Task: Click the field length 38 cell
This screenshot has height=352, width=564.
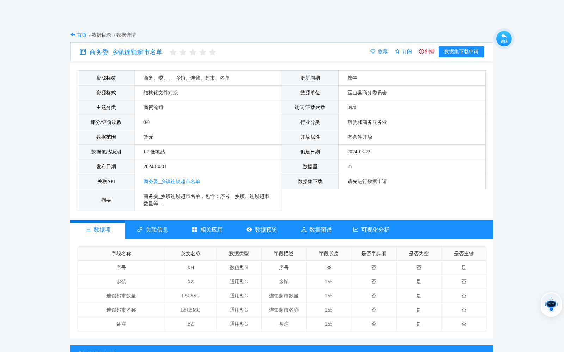Action: pyautogui.click(x=329, y=268)
